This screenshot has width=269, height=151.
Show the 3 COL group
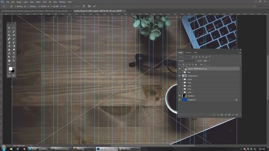(179, 86)
